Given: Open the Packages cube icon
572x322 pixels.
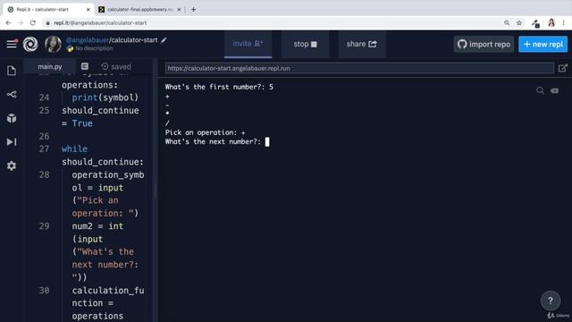Looking at the screenshot, I should (x=12, y=118).
